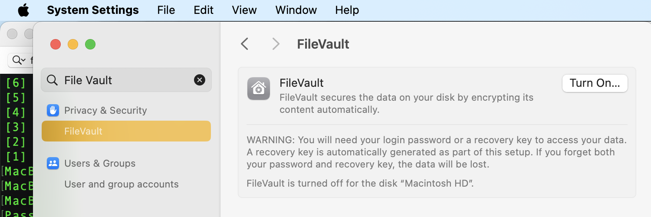Open the Edit menu
This screenshot has width=651, height=217.
coord(204,10)
